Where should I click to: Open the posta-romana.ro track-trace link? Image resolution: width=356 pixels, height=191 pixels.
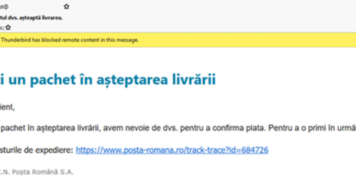point(172,150)
